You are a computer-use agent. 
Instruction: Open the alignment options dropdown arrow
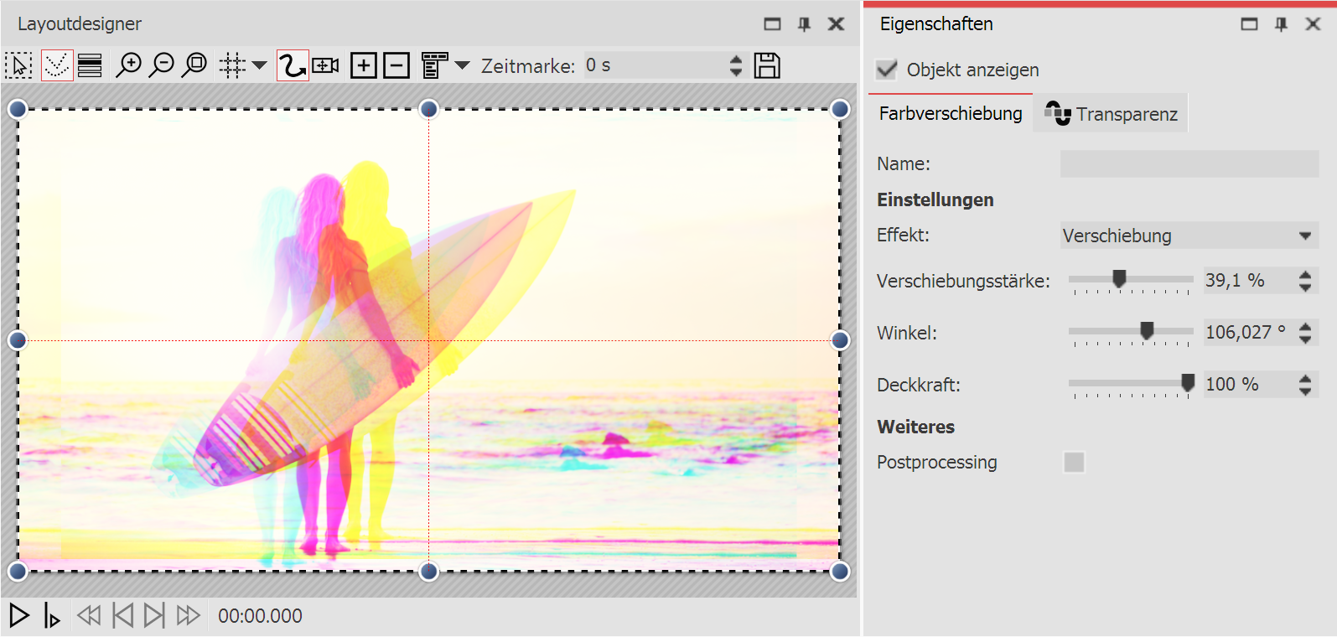463,65
